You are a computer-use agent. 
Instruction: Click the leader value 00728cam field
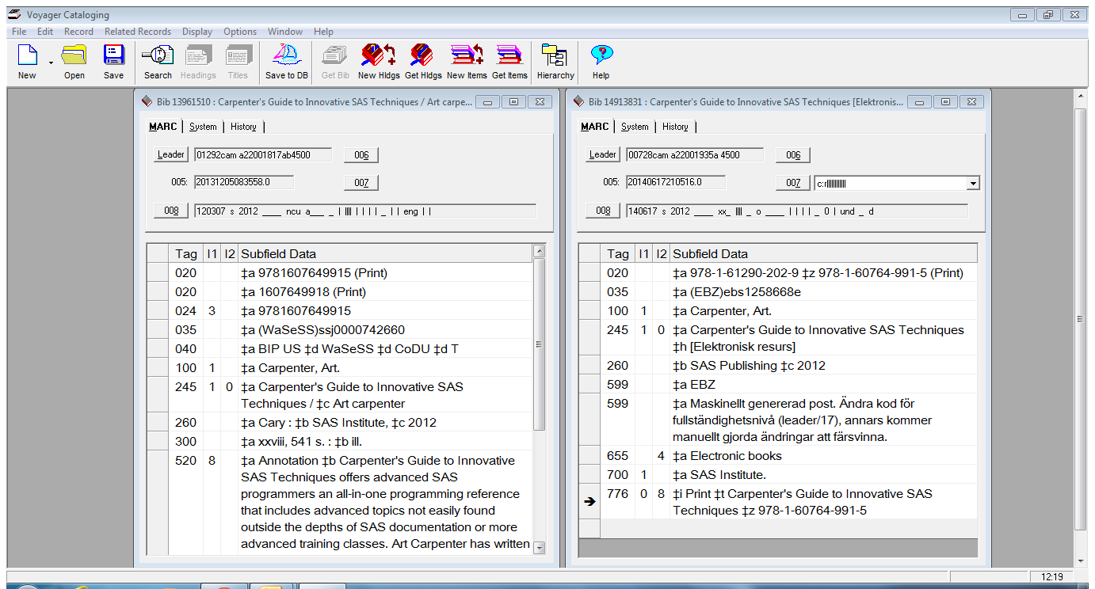click(695, 154)
